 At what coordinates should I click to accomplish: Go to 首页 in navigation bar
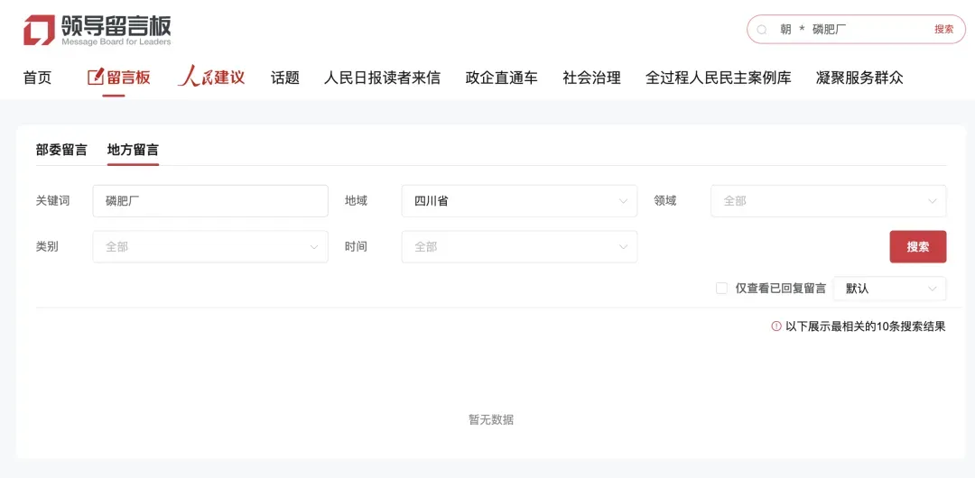tap(37, 78)
